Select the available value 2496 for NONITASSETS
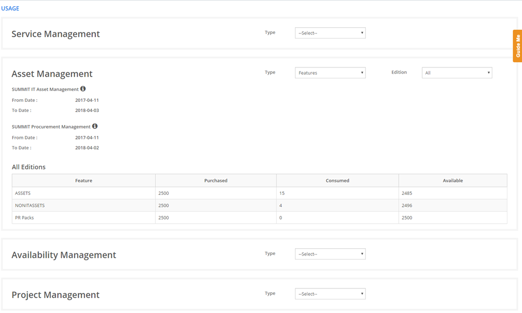The image size is (522, 313). pos(407,205)
